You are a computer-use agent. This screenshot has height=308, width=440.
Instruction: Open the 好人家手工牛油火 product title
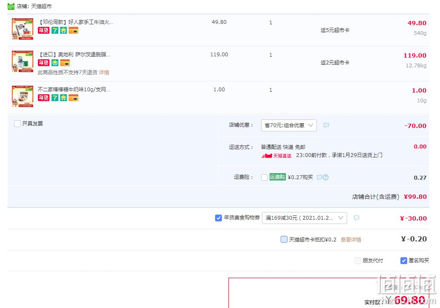(x=76, y=22)
